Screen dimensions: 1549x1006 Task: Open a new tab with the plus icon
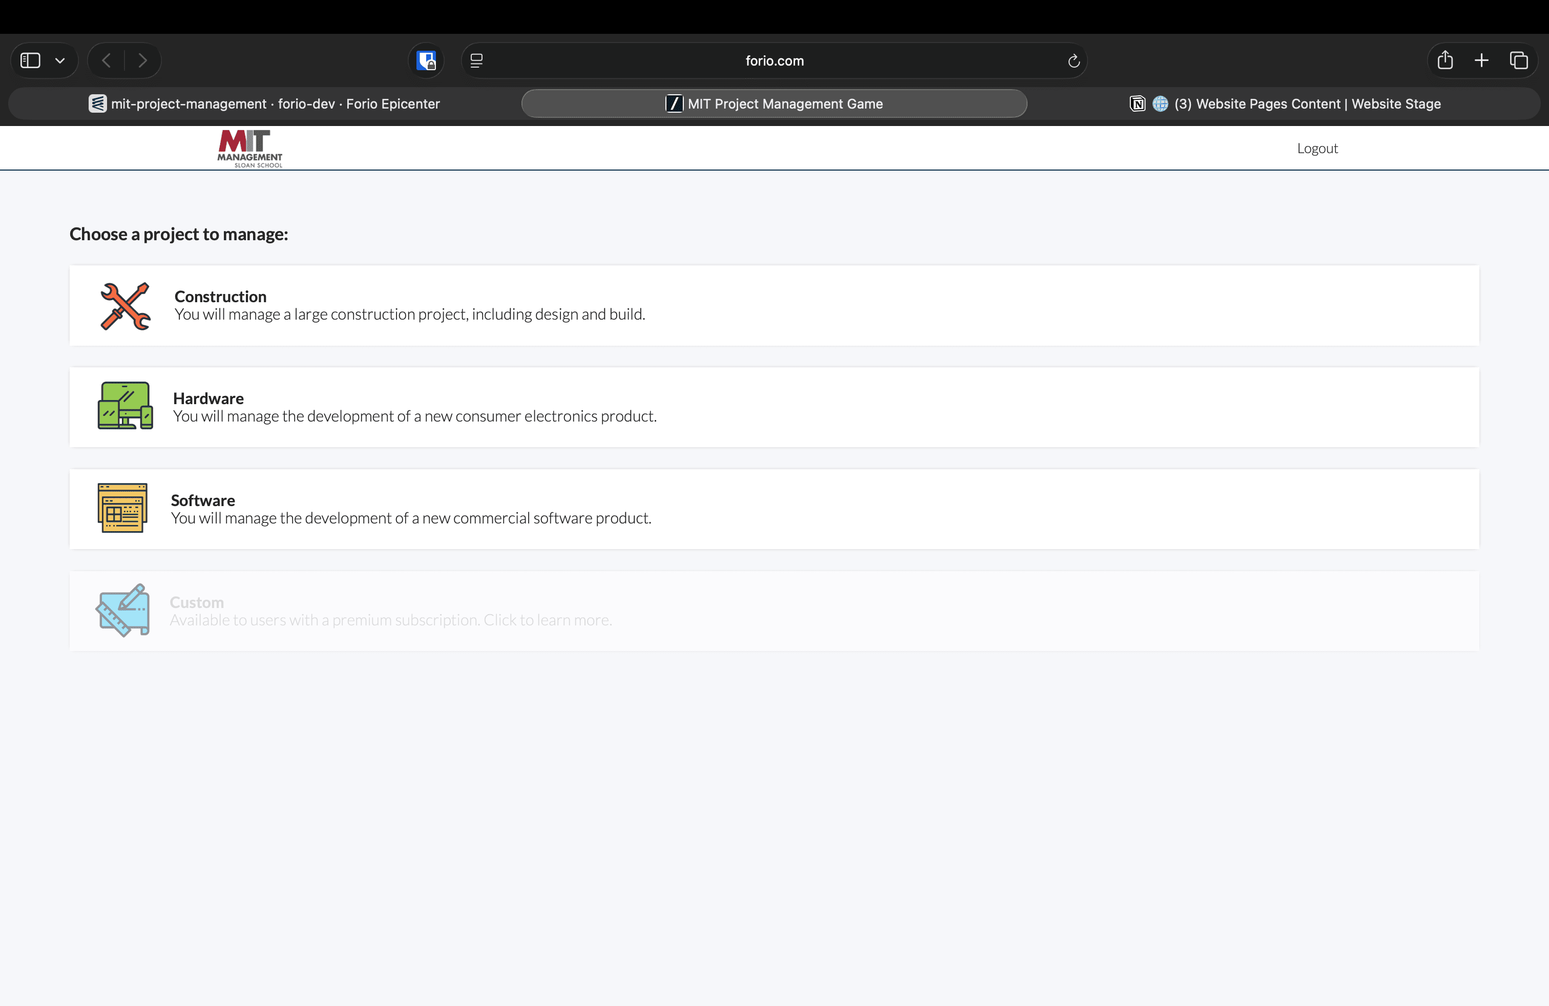tap(1481, 60)
